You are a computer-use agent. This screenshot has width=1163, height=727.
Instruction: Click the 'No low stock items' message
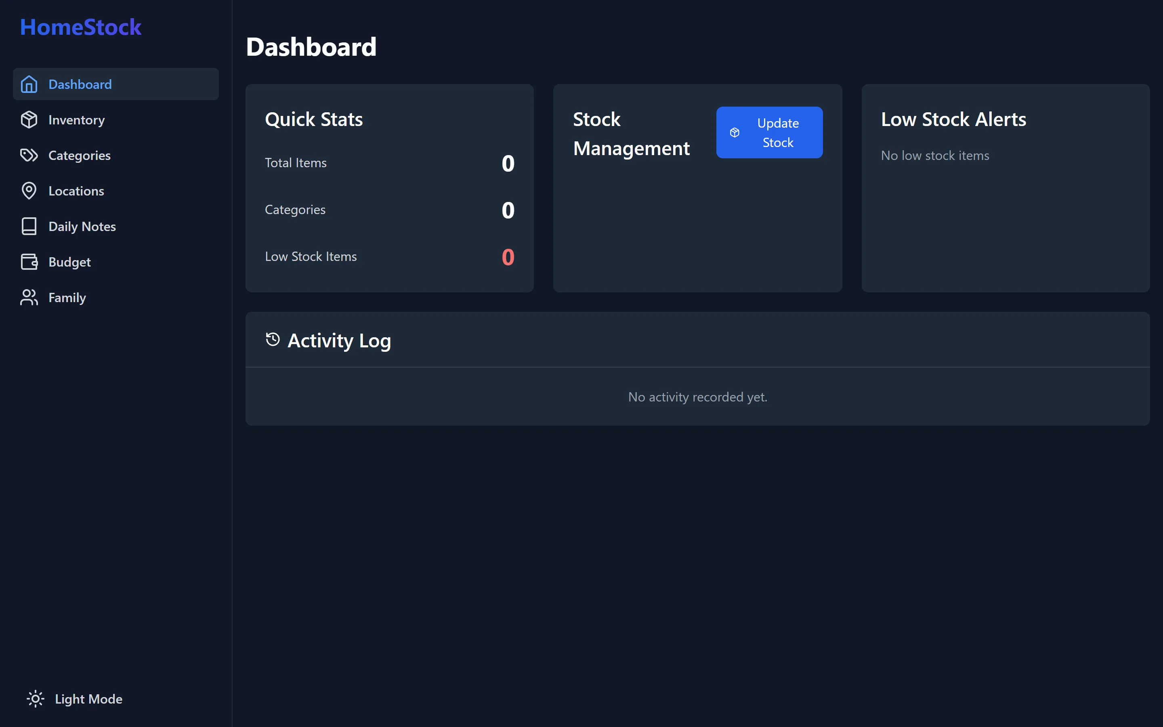935,155
